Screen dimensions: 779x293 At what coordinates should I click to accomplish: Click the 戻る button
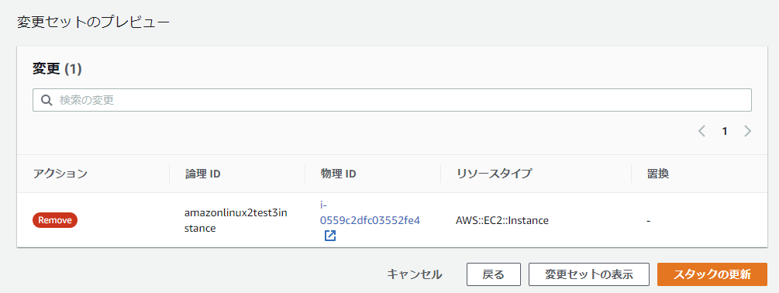point(493,274)
